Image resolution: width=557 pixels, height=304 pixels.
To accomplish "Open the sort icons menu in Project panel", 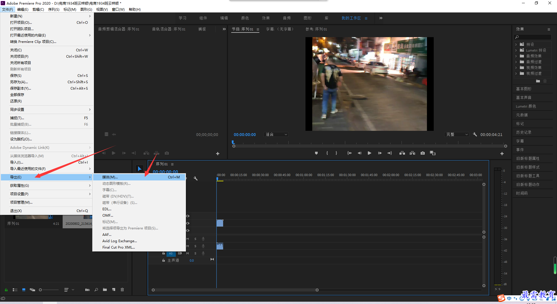I will pyautogui.click(x=69, y=289).
